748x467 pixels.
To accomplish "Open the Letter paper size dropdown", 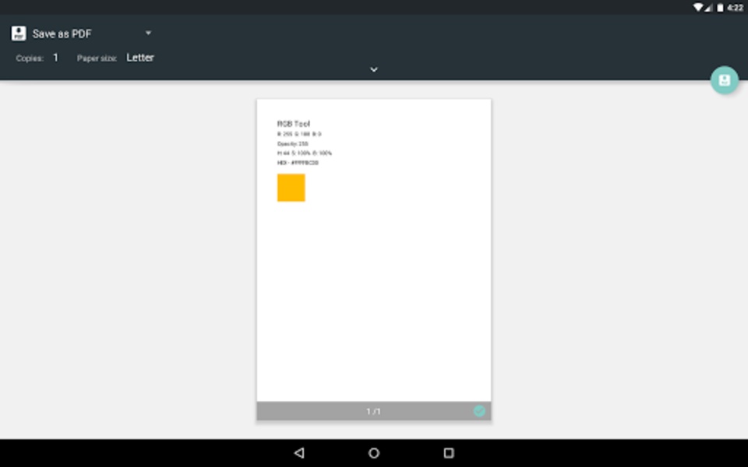I will 139,58.
